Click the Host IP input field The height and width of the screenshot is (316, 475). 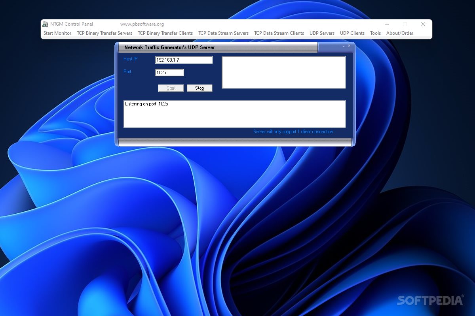click(x=184, y=60)
